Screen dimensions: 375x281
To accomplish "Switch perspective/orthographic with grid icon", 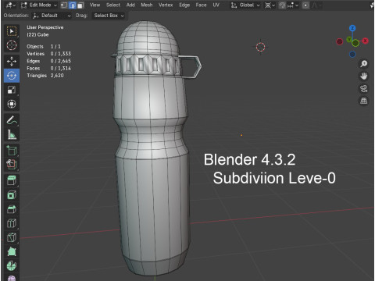I will [x=364, y=101].
